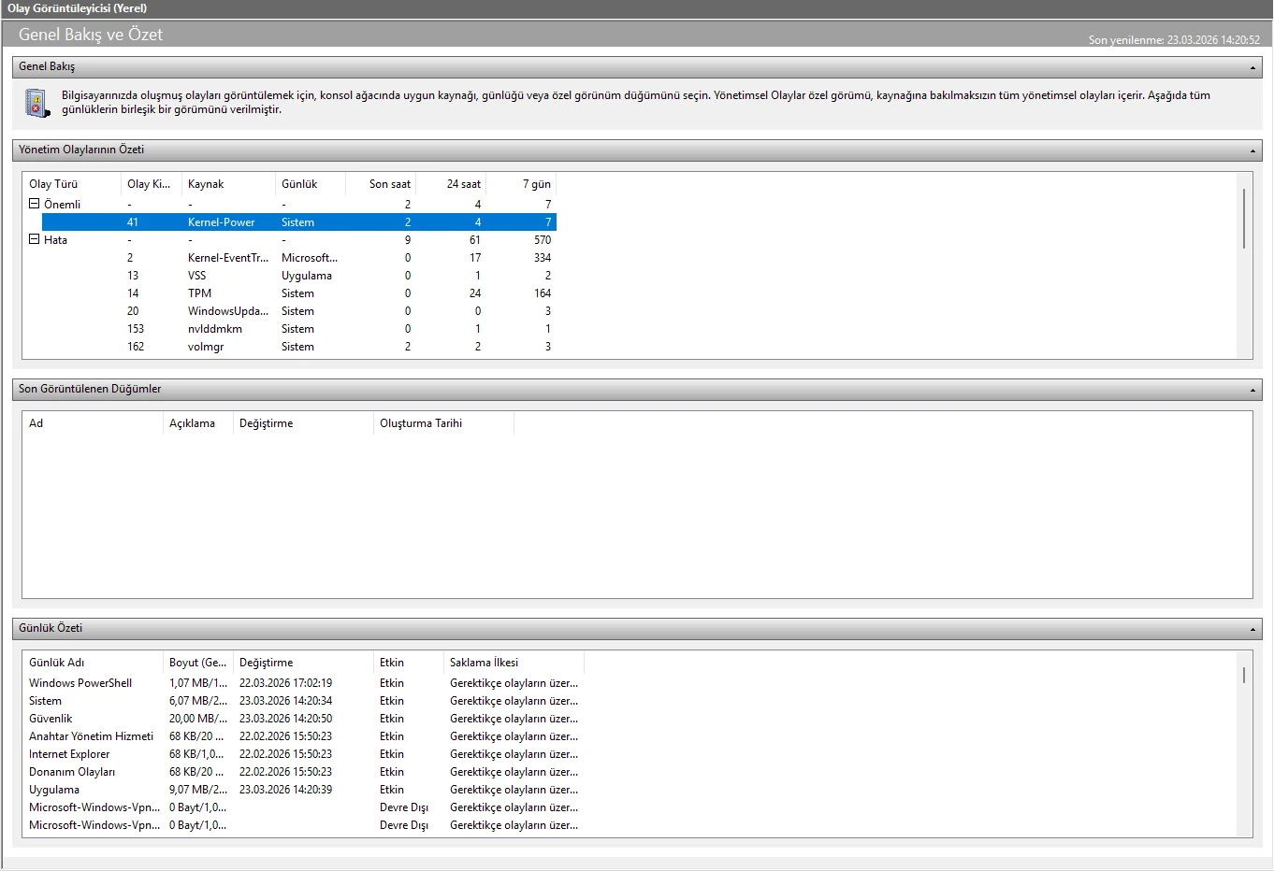1274x871 pixels.
Task: Sort by the Son saat column header
Action: click(x=381, y=184)
